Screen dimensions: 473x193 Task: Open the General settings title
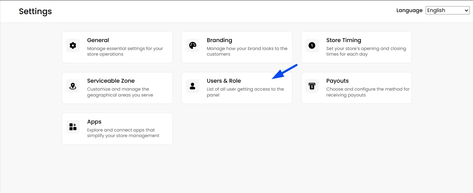(x=98, y=40)
